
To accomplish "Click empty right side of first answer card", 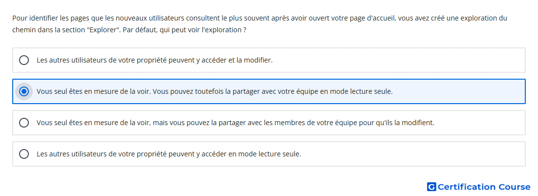I will pos(398,60).
